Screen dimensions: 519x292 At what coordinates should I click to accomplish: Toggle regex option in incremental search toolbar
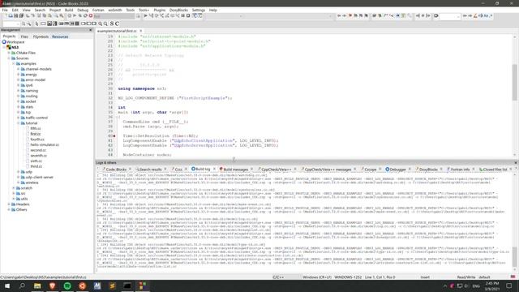point(491,15)
